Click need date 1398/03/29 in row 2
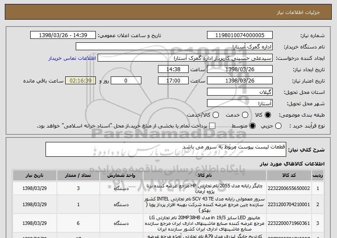The width and height of the screenshot is (337, 238). click(x=35, y=204)
